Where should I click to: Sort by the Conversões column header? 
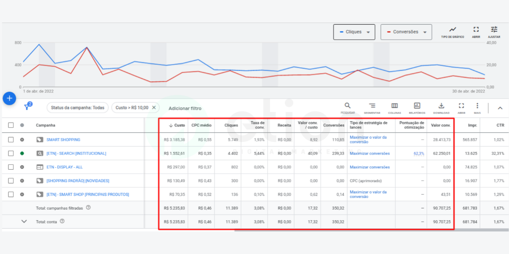click(x=334, y=125)
